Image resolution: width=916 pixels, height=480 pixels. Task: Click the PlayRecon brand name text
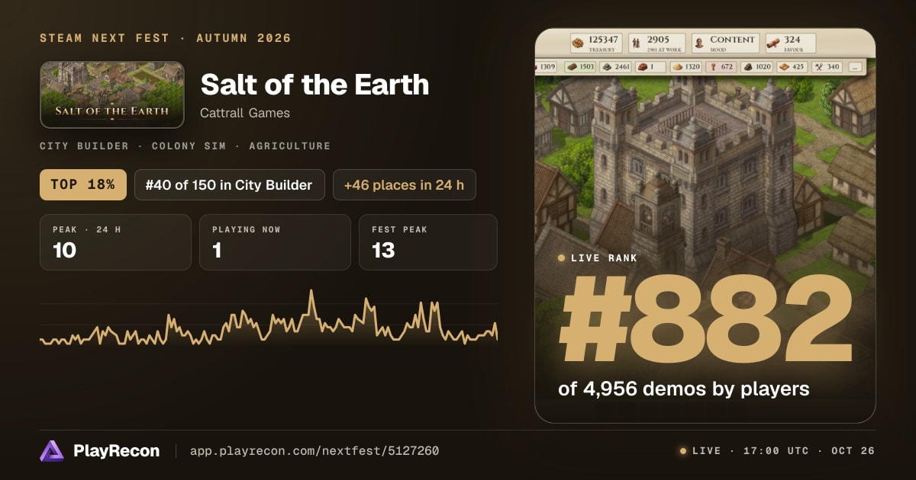(x=117, y=451)
